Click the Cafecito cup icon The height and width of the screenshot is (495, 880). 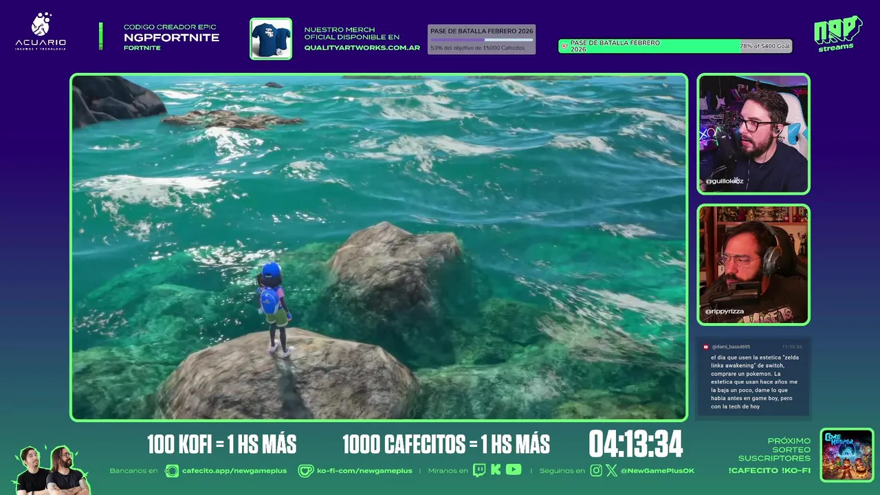(x=171, y=470)
